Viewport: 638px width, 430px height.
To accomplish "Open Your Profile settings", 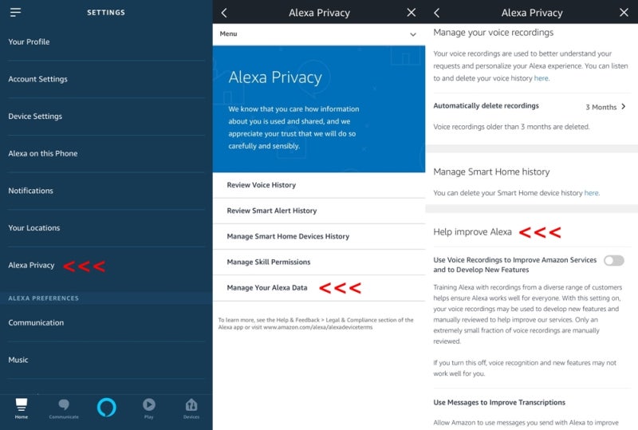I will pyautogui.click(x=106, y=42).
